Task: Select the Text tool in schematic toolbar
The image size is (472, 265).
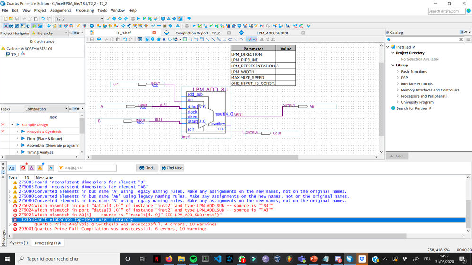Action: click(164, 40)
